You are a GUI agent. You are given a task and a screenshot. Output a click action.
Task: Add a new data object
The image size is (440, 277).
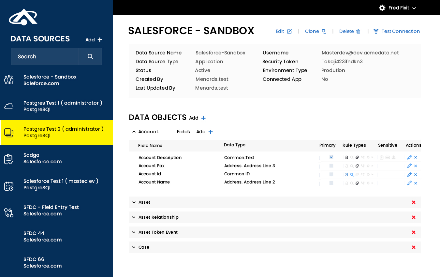[x=198, y=118]
